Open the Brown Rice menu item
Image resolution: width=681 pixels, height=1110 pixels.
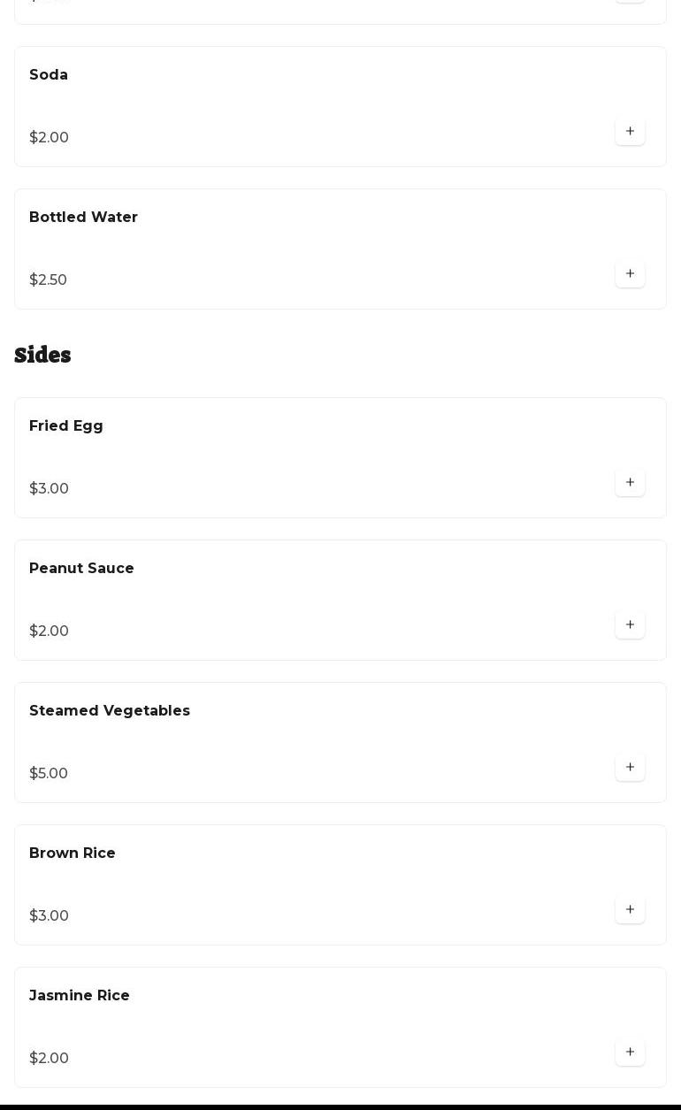coord(340,884)
